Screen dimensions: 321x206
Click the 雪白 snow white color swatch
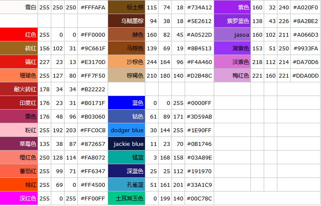[19, 7]
